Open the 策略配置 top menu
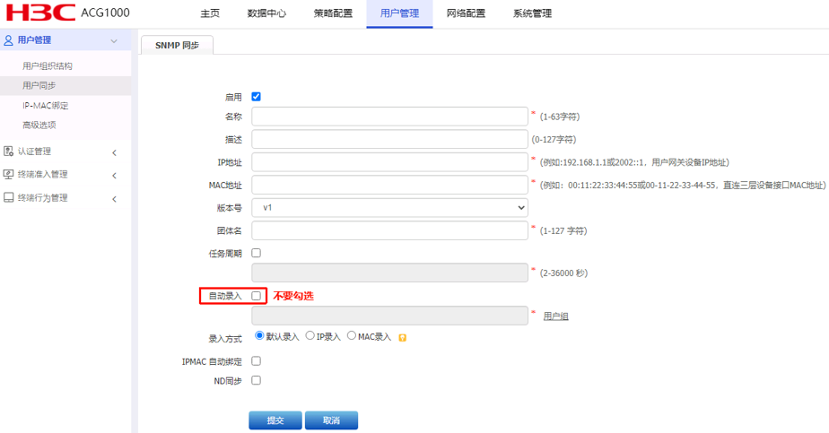829x433 pixels. point(333,14)
